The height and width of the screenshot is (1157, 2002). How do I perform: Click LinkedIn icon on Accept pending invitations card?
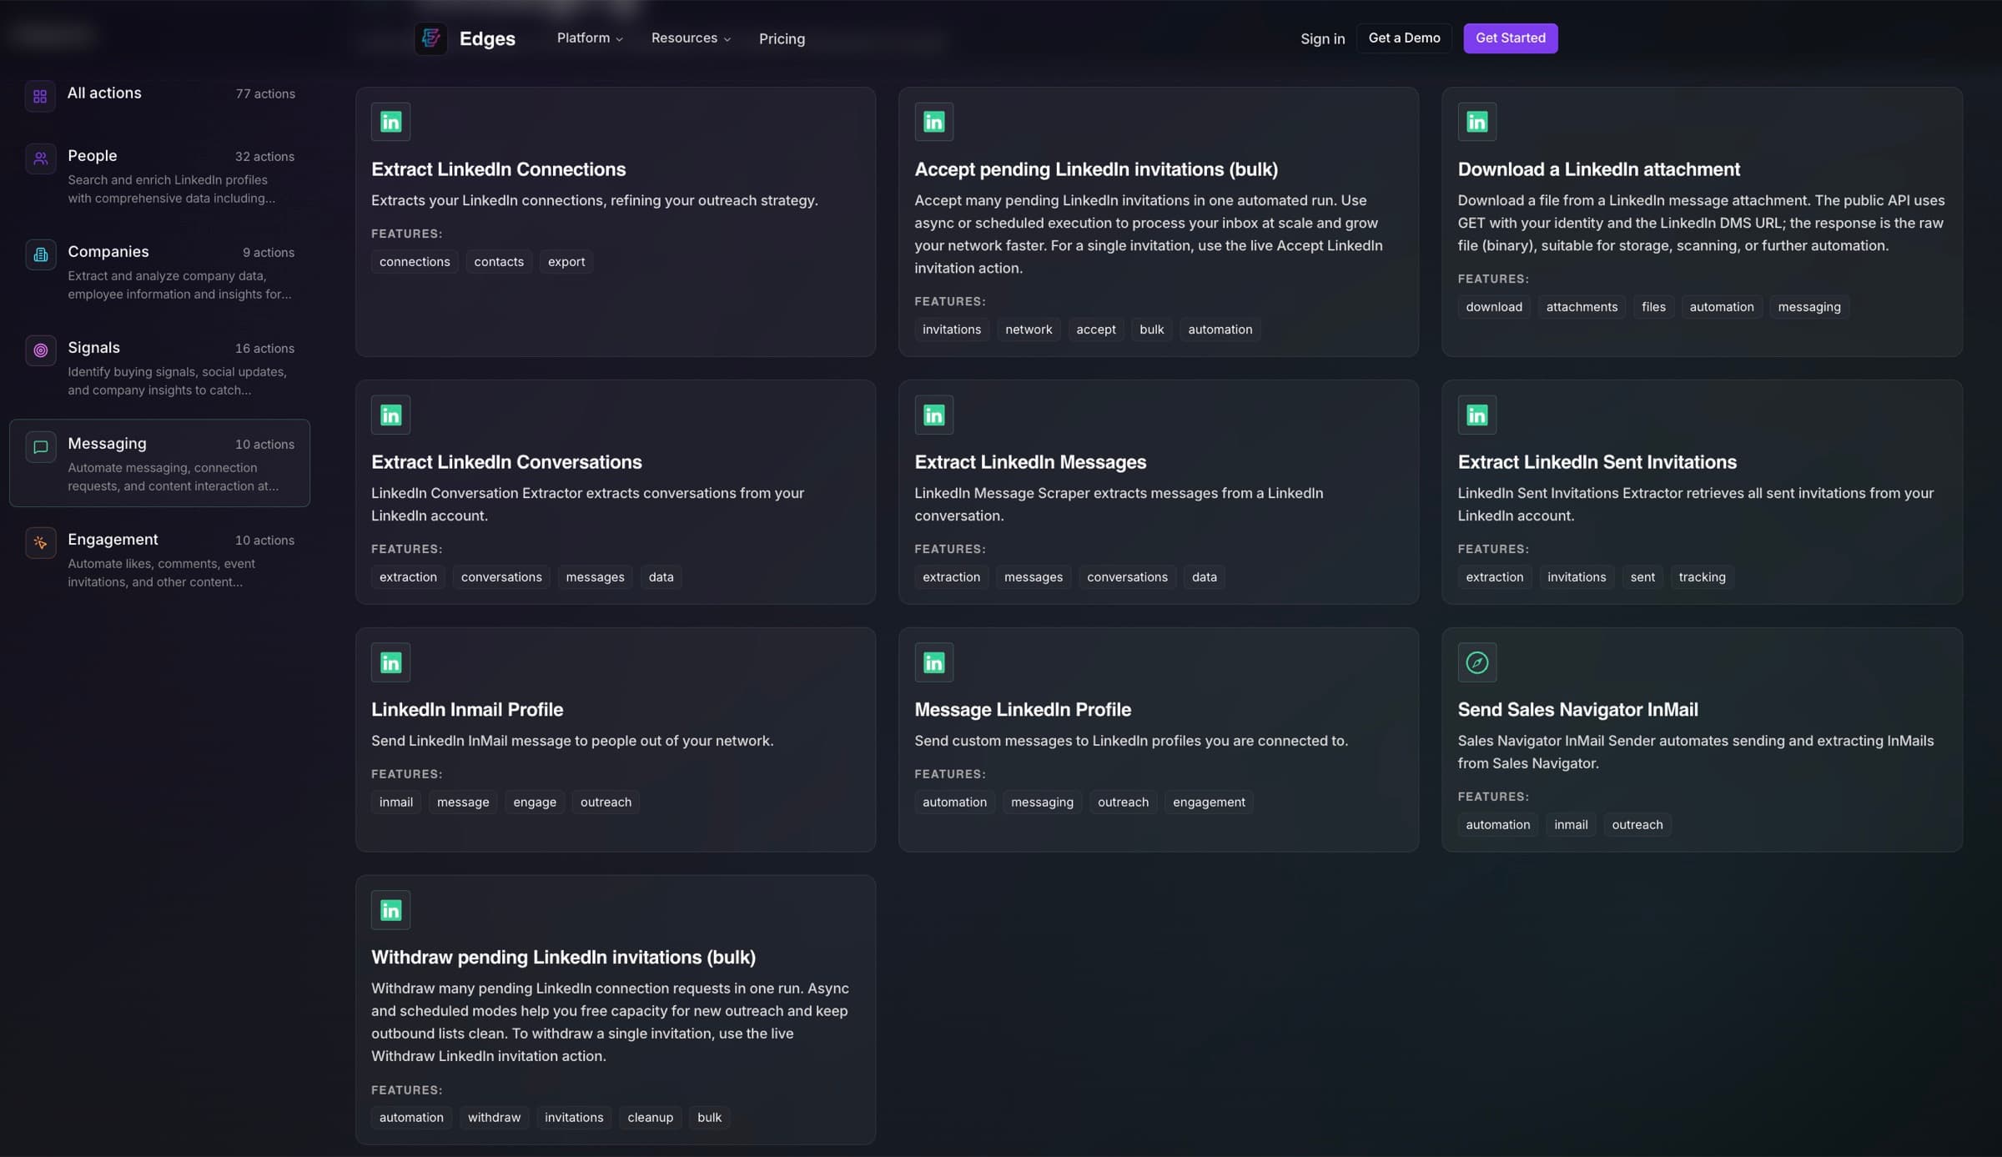click(x=933, y=122)
